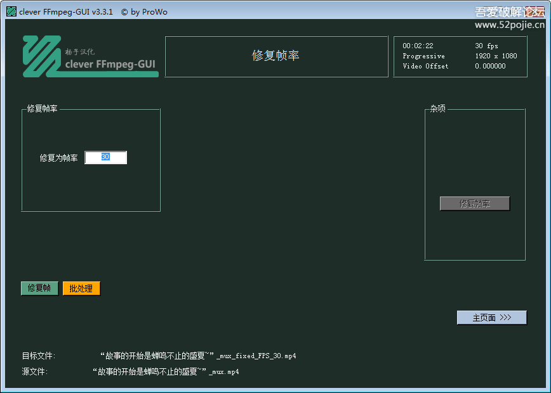Click the 30 fps info value
Screen dimensions: 551x393
(486, 46)
